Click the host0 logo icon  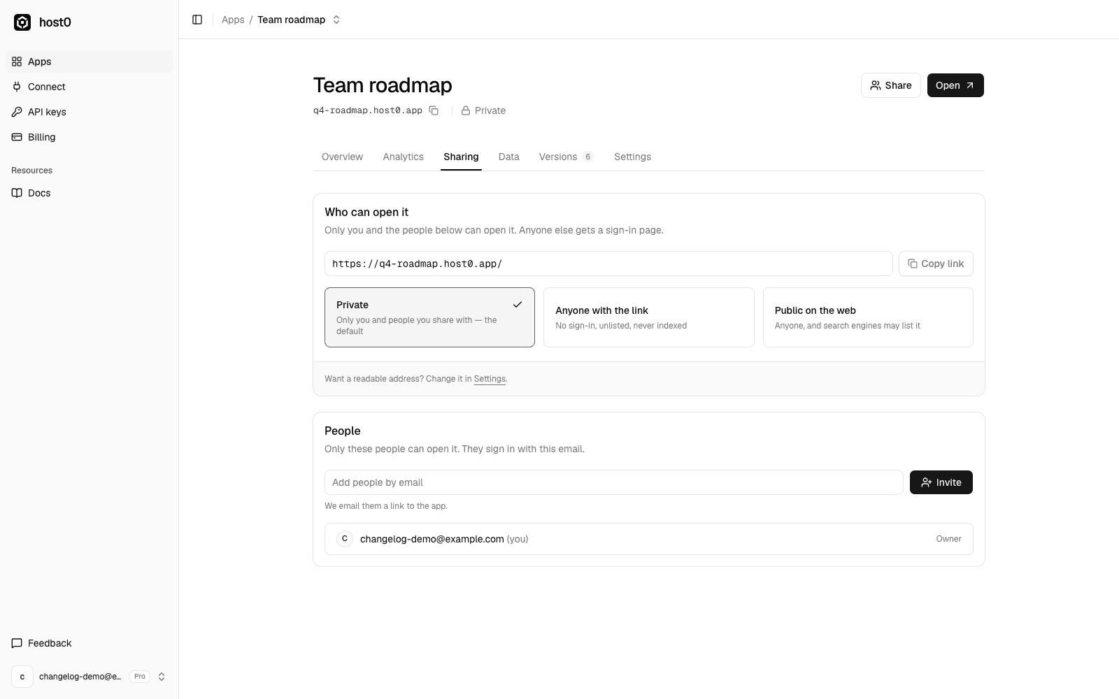click(22, 22)
